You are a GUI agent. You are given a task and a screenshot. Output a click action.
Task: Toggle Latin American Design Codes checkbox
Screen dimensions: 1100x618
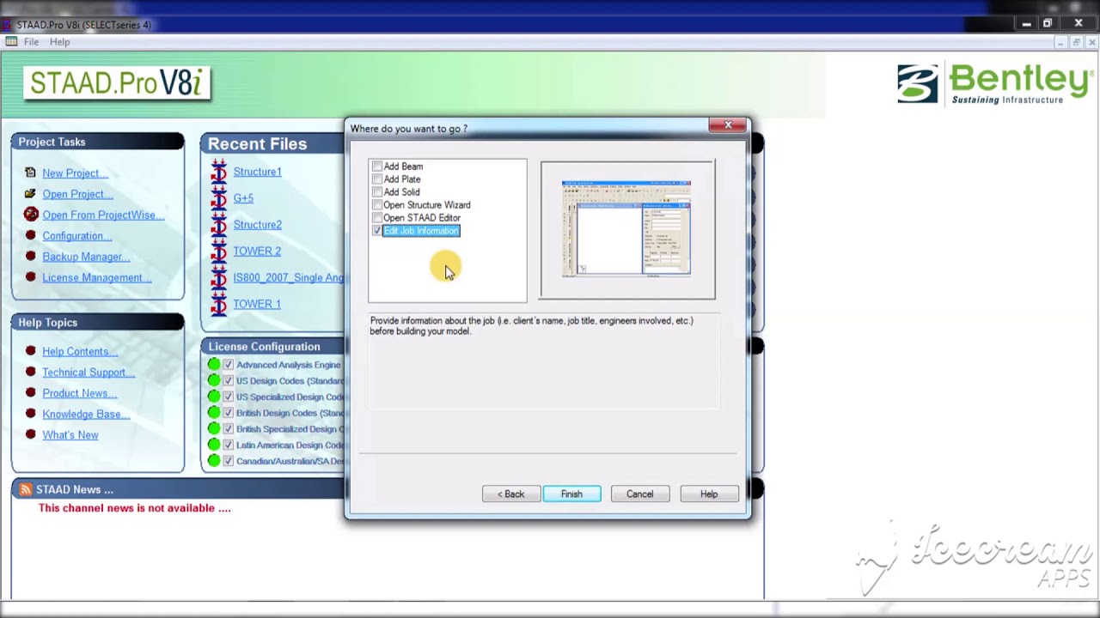click(x=228, y=445)
